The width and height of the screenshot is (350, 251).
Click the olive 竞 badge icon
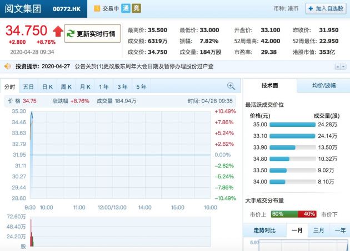point(136,8)
